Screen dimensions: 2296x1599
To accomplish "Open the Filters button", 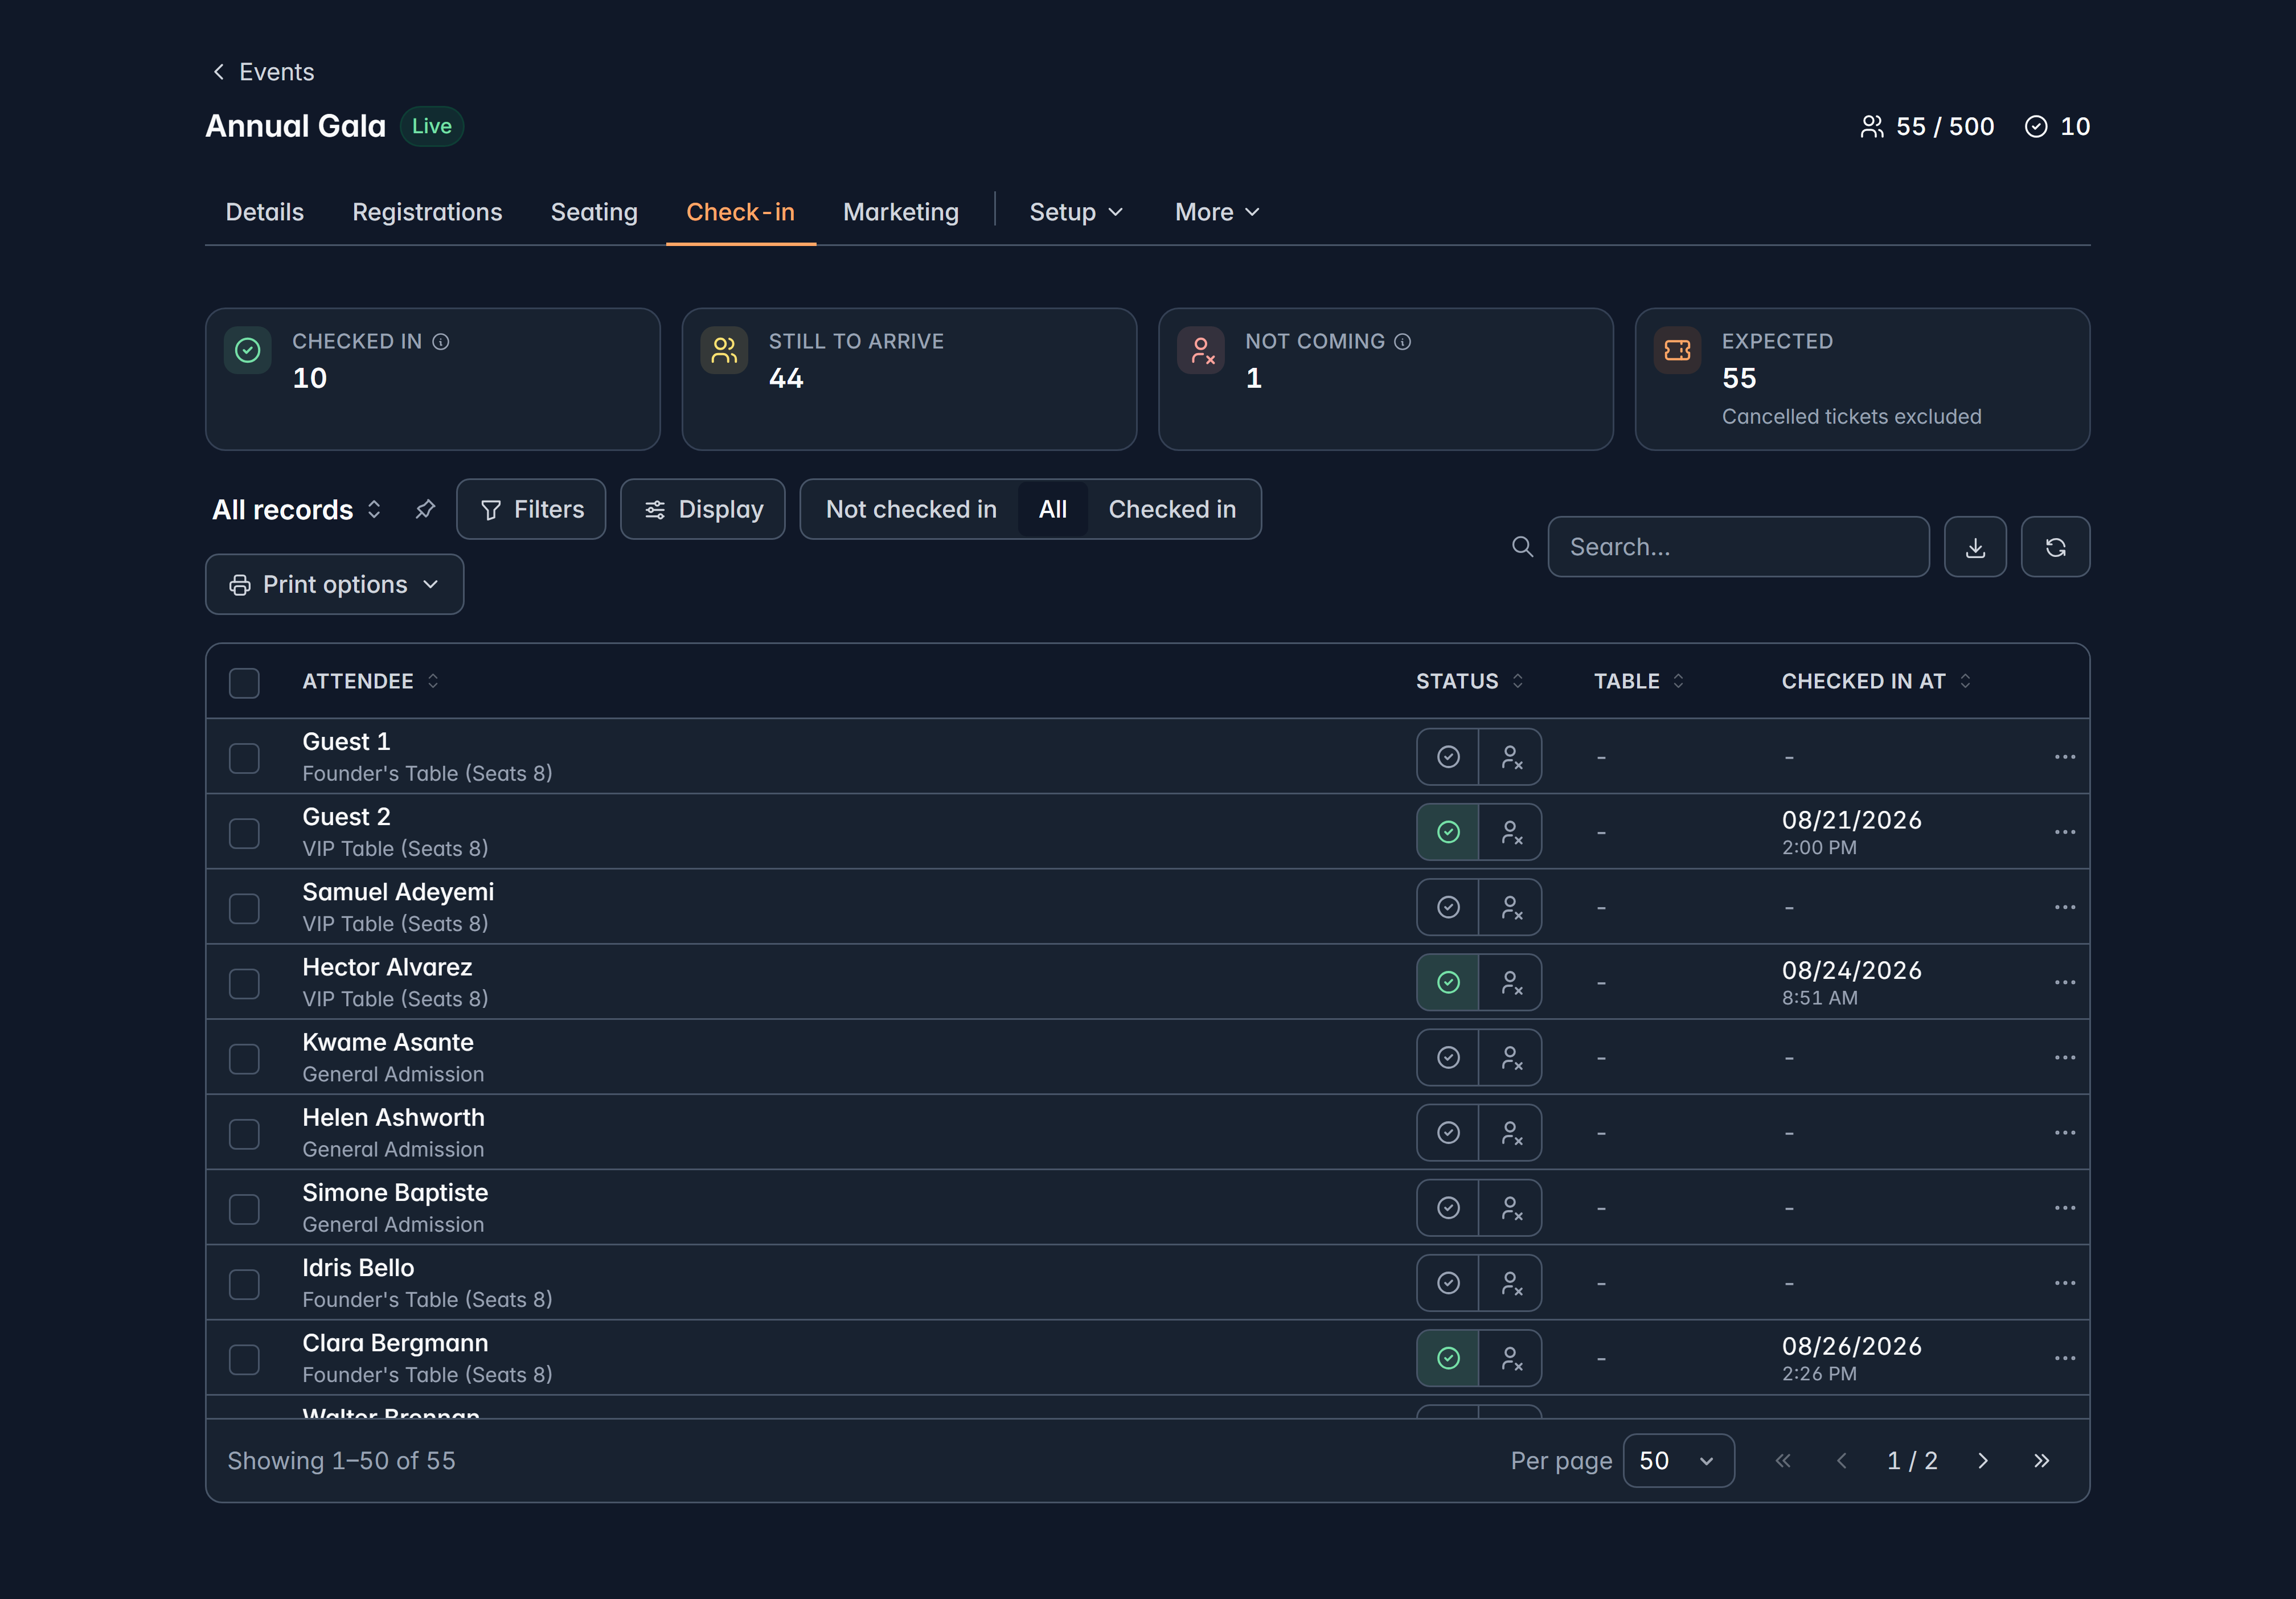I will [532, 509].
